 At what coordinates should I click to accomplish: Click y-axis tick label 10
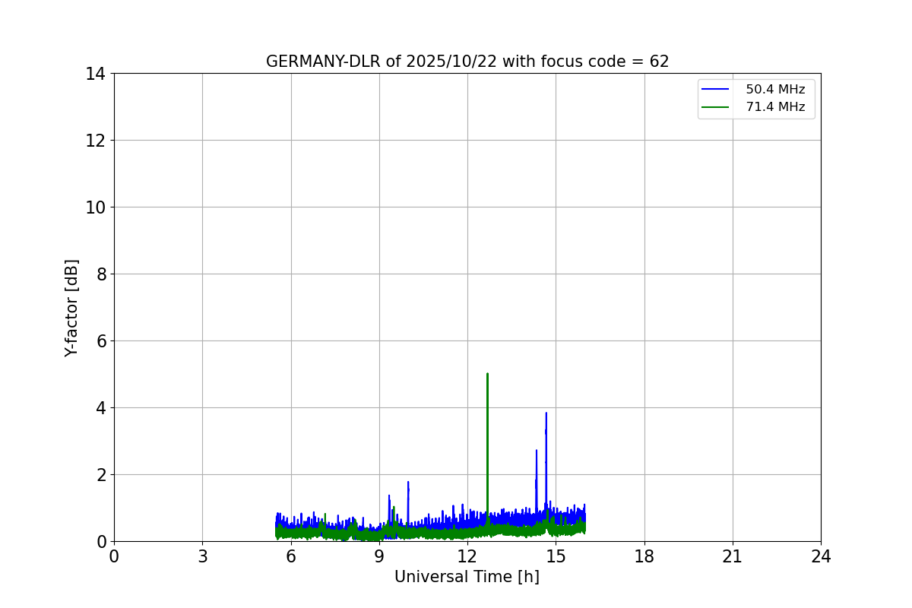click(97, 207)
